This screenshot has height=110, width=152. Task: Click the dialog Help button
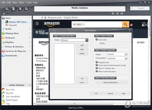click(124, 93)
